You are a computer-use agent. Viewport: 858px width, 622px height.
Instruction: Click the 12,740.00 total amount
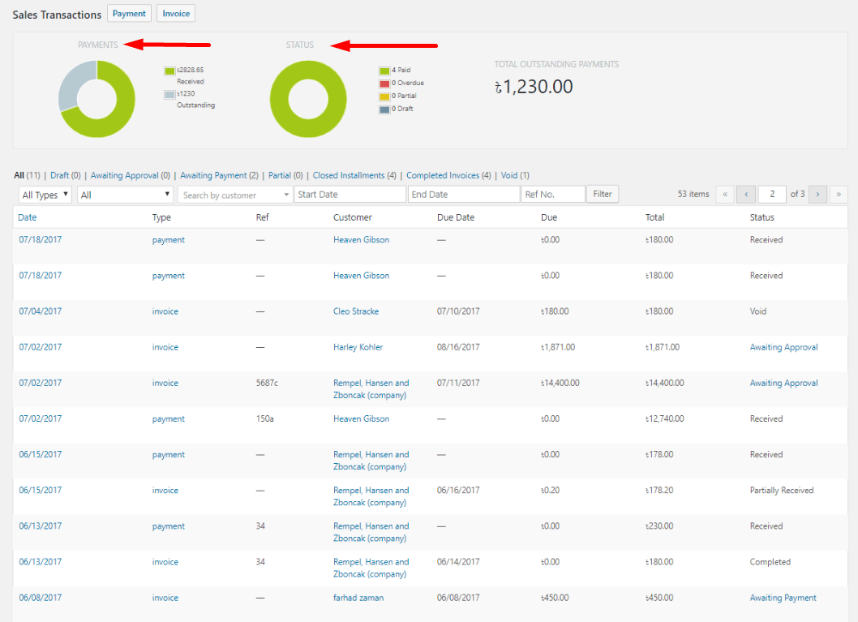tap(665, 419)
